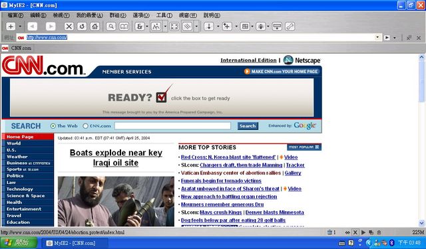Open the Windows 開始 Start button

[x=19, y=243]
